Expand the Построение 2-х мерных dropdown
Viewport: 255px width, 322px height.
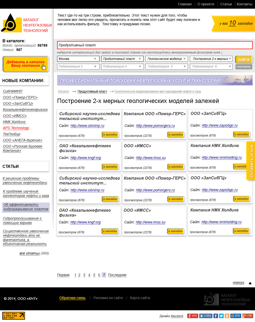coord(211,59)
